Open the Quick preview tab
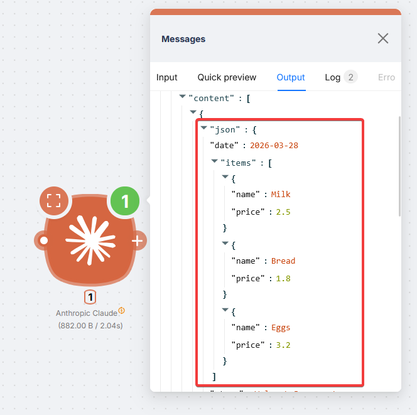 (227, 77)
